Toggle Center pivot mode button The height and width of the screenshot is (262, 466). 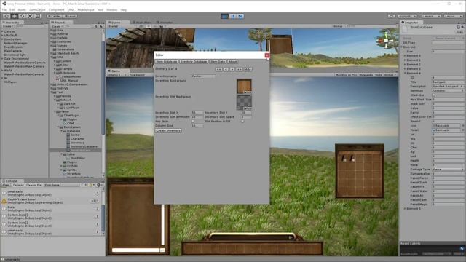[54, 16]
